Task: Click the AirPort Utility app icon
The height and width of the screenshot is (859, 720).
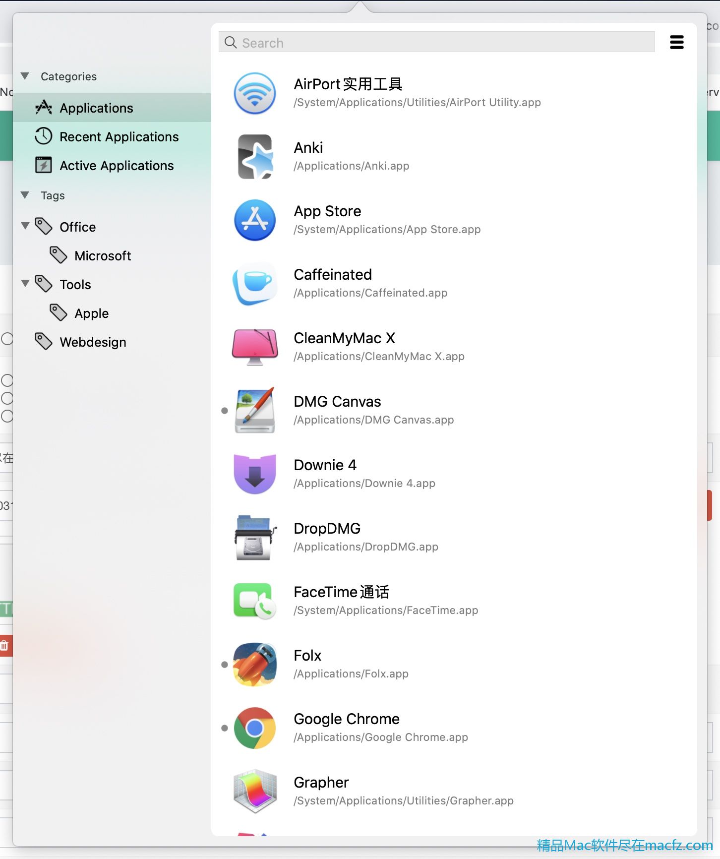Action: [x=255, y=93]
